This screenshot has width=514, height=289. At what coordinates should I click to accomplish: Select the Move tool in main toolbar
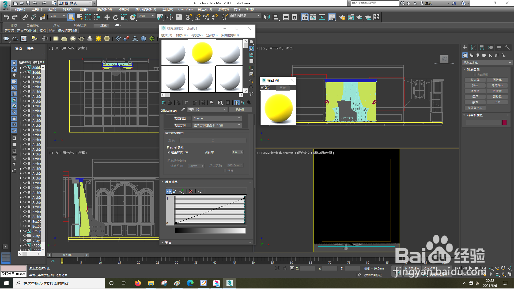(x=107, y=17)
